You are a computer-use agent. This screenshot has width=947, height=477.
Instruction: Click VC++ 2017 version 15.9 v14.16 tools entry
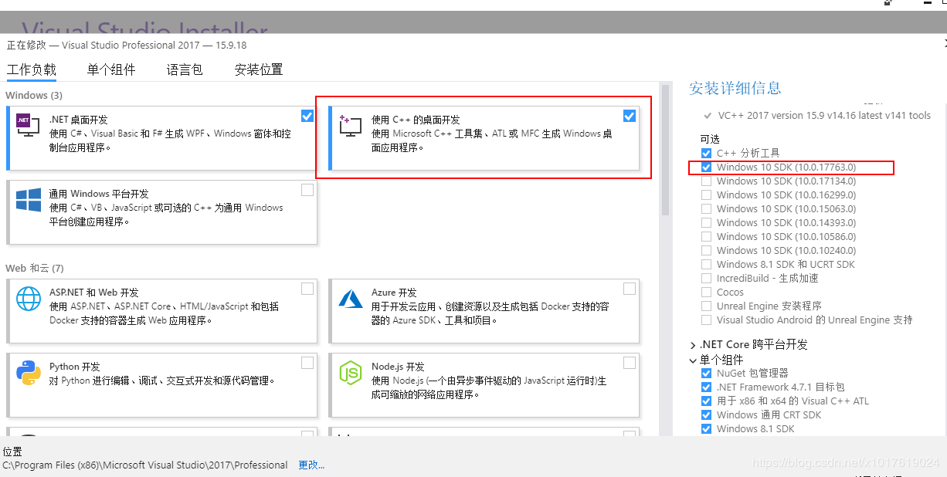click(x=824, y=116)
